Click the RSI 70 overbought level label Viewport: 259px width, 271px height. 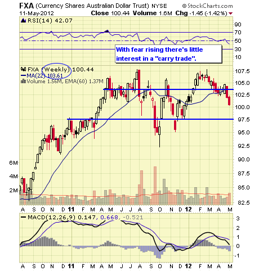238,33
